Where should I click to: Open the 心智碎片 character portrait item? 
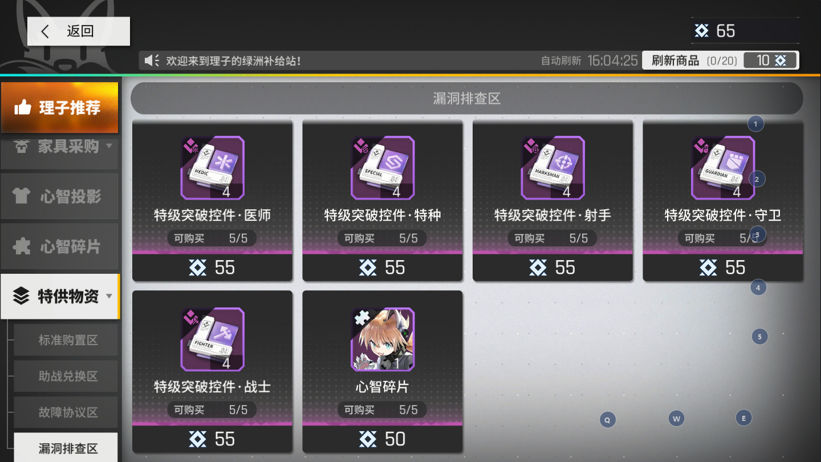pos(383,339)
